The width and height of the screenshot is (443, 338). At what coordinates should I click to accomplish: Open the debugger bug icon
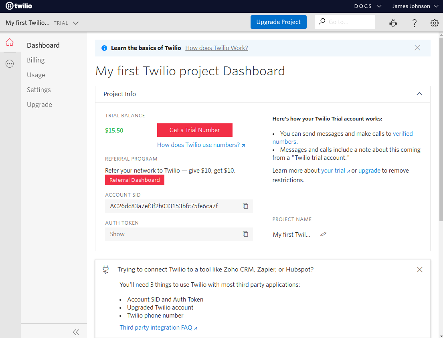pyautogui.click(x=393, y=23)
